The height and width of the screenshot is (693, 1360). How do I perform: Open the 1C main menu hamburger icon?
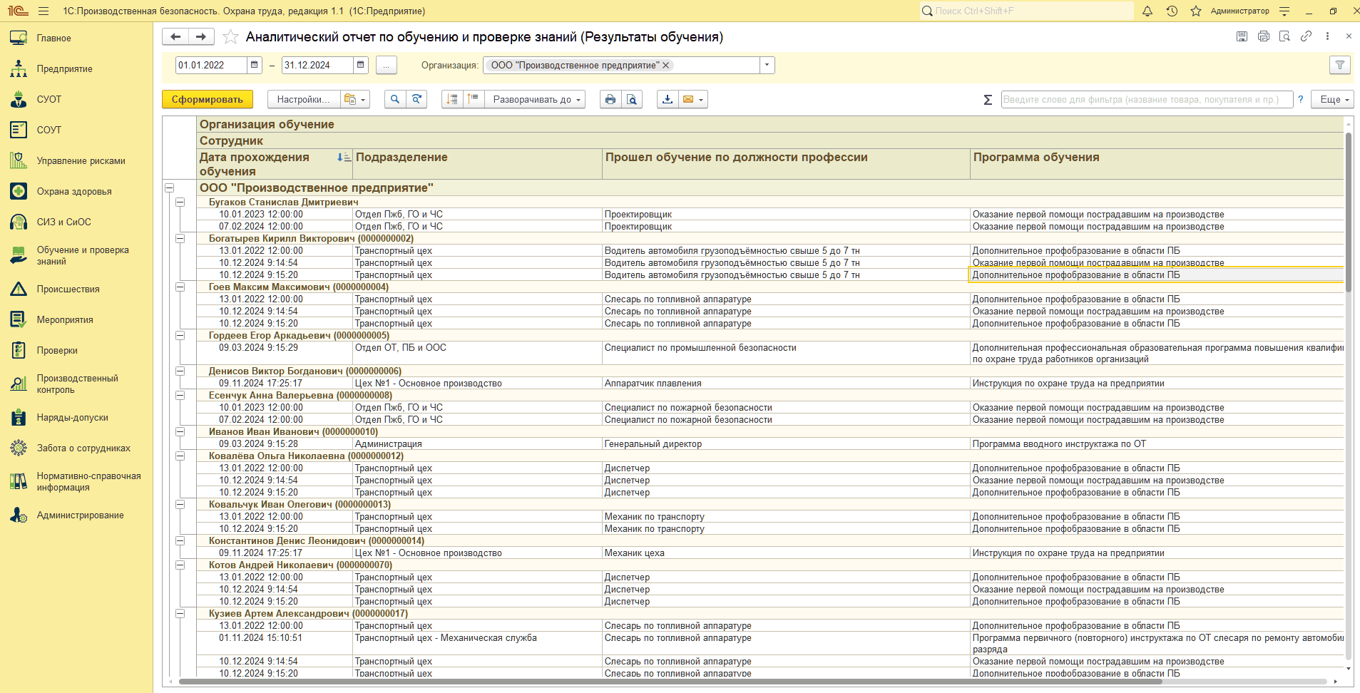(x=44, y=11)
